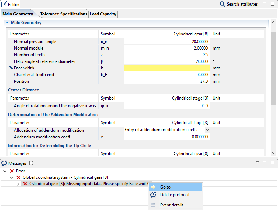Open the Load Capacity tab
This screenshot has width=278, height=213.
(103, 14)
